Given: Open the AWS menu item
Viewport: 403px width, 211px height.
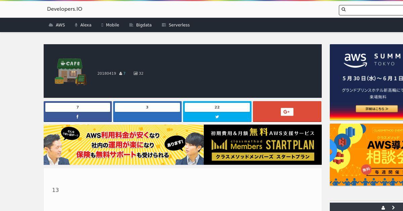Looking at the screenshot, I should [x=57, y=25].
